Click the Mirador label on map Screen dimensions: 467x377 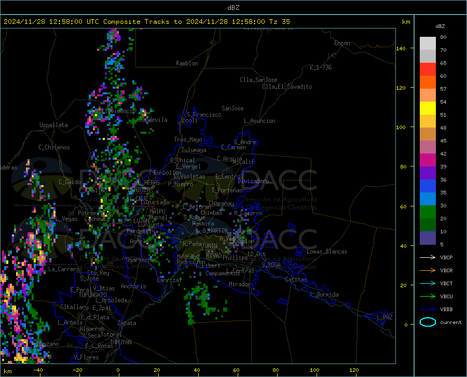pyautogui.click(x=240, y=285)
